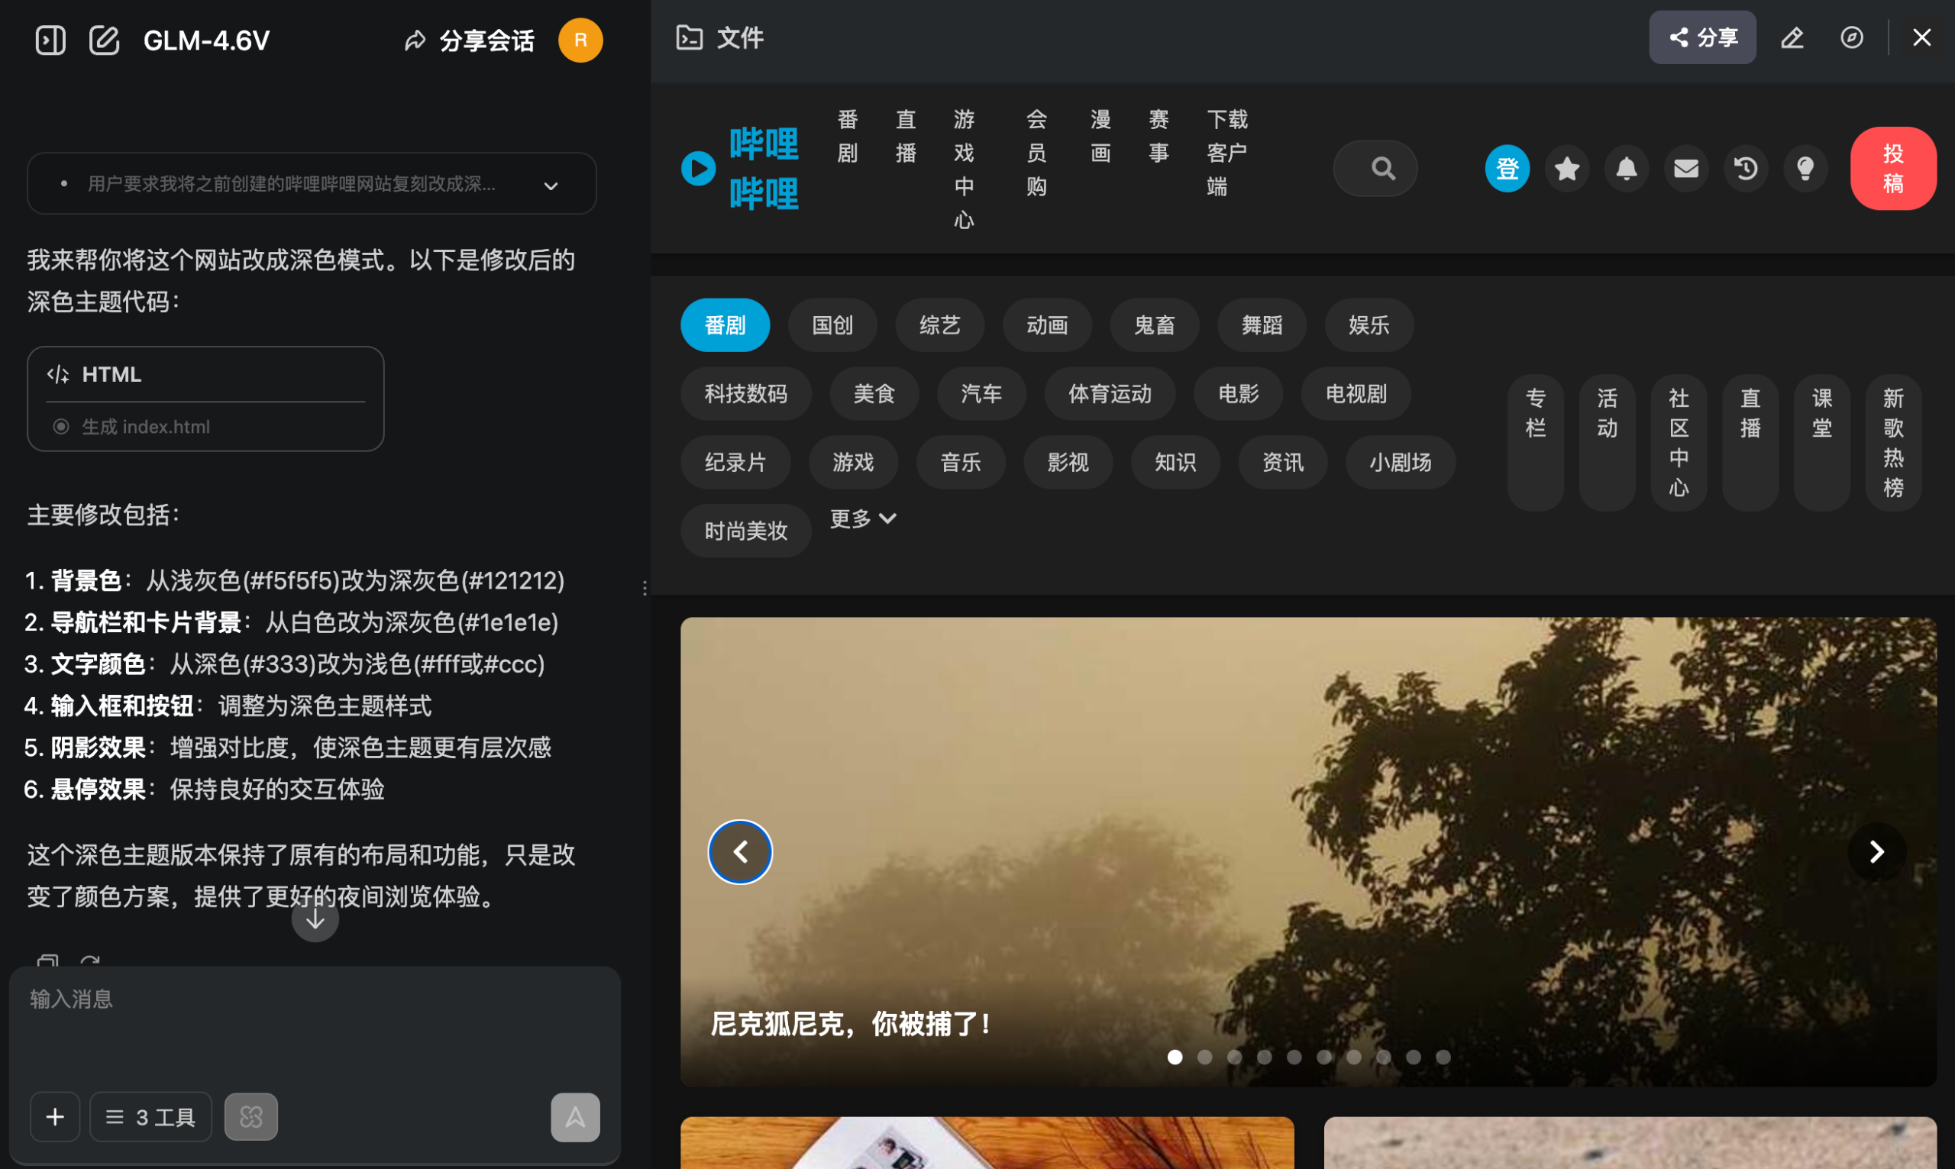Screen dimensions: 1955x1169
Task: Open a new chat with the pencil icon
Action: 105,40
